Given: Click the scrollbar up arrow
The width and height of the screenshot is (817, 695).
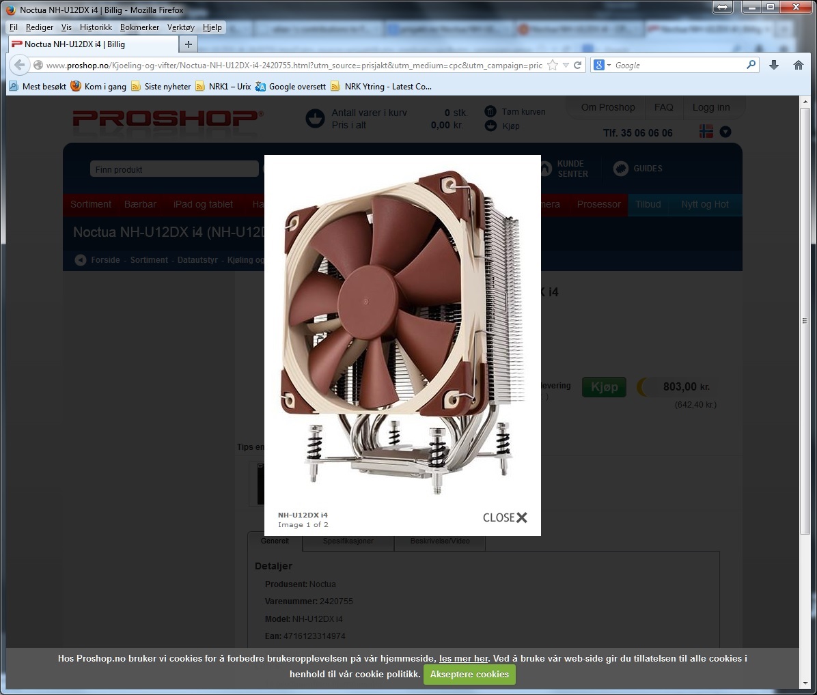Looking at the screenshot, I should coord(805,101).
